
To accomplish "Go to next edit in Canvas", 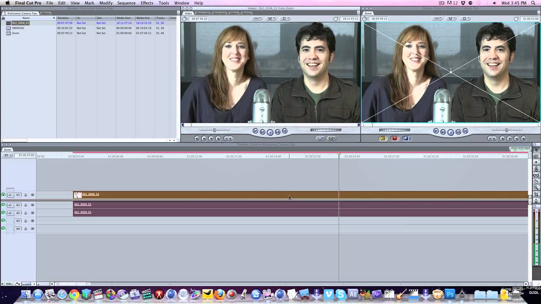I will point(465,131).
